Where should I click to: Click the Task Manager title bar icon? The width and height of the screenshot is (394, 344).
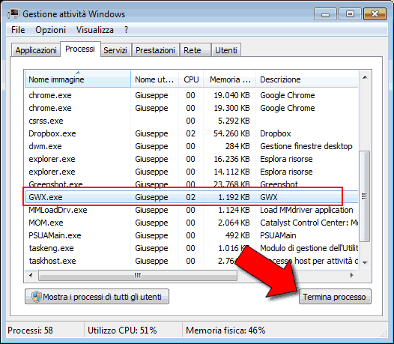click(13, 13)
